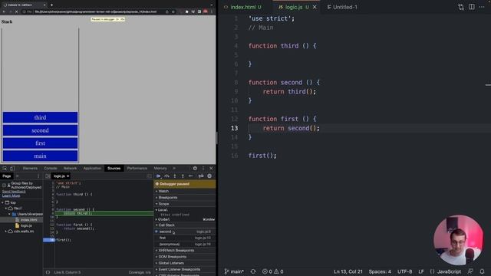Switch to Elements tab in DevTools
This screenshot has width=491, height=276.
click(x=30, y=169)
